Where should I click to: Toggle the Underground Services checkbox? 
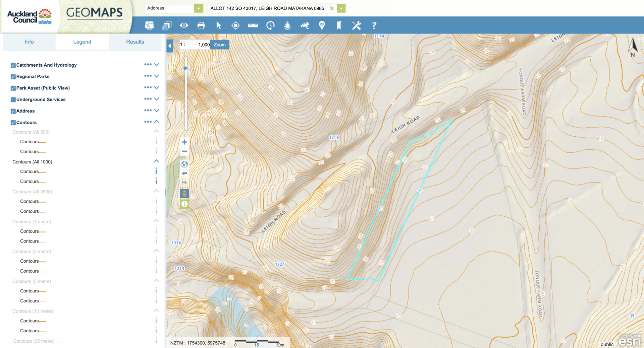coord(13,99)
